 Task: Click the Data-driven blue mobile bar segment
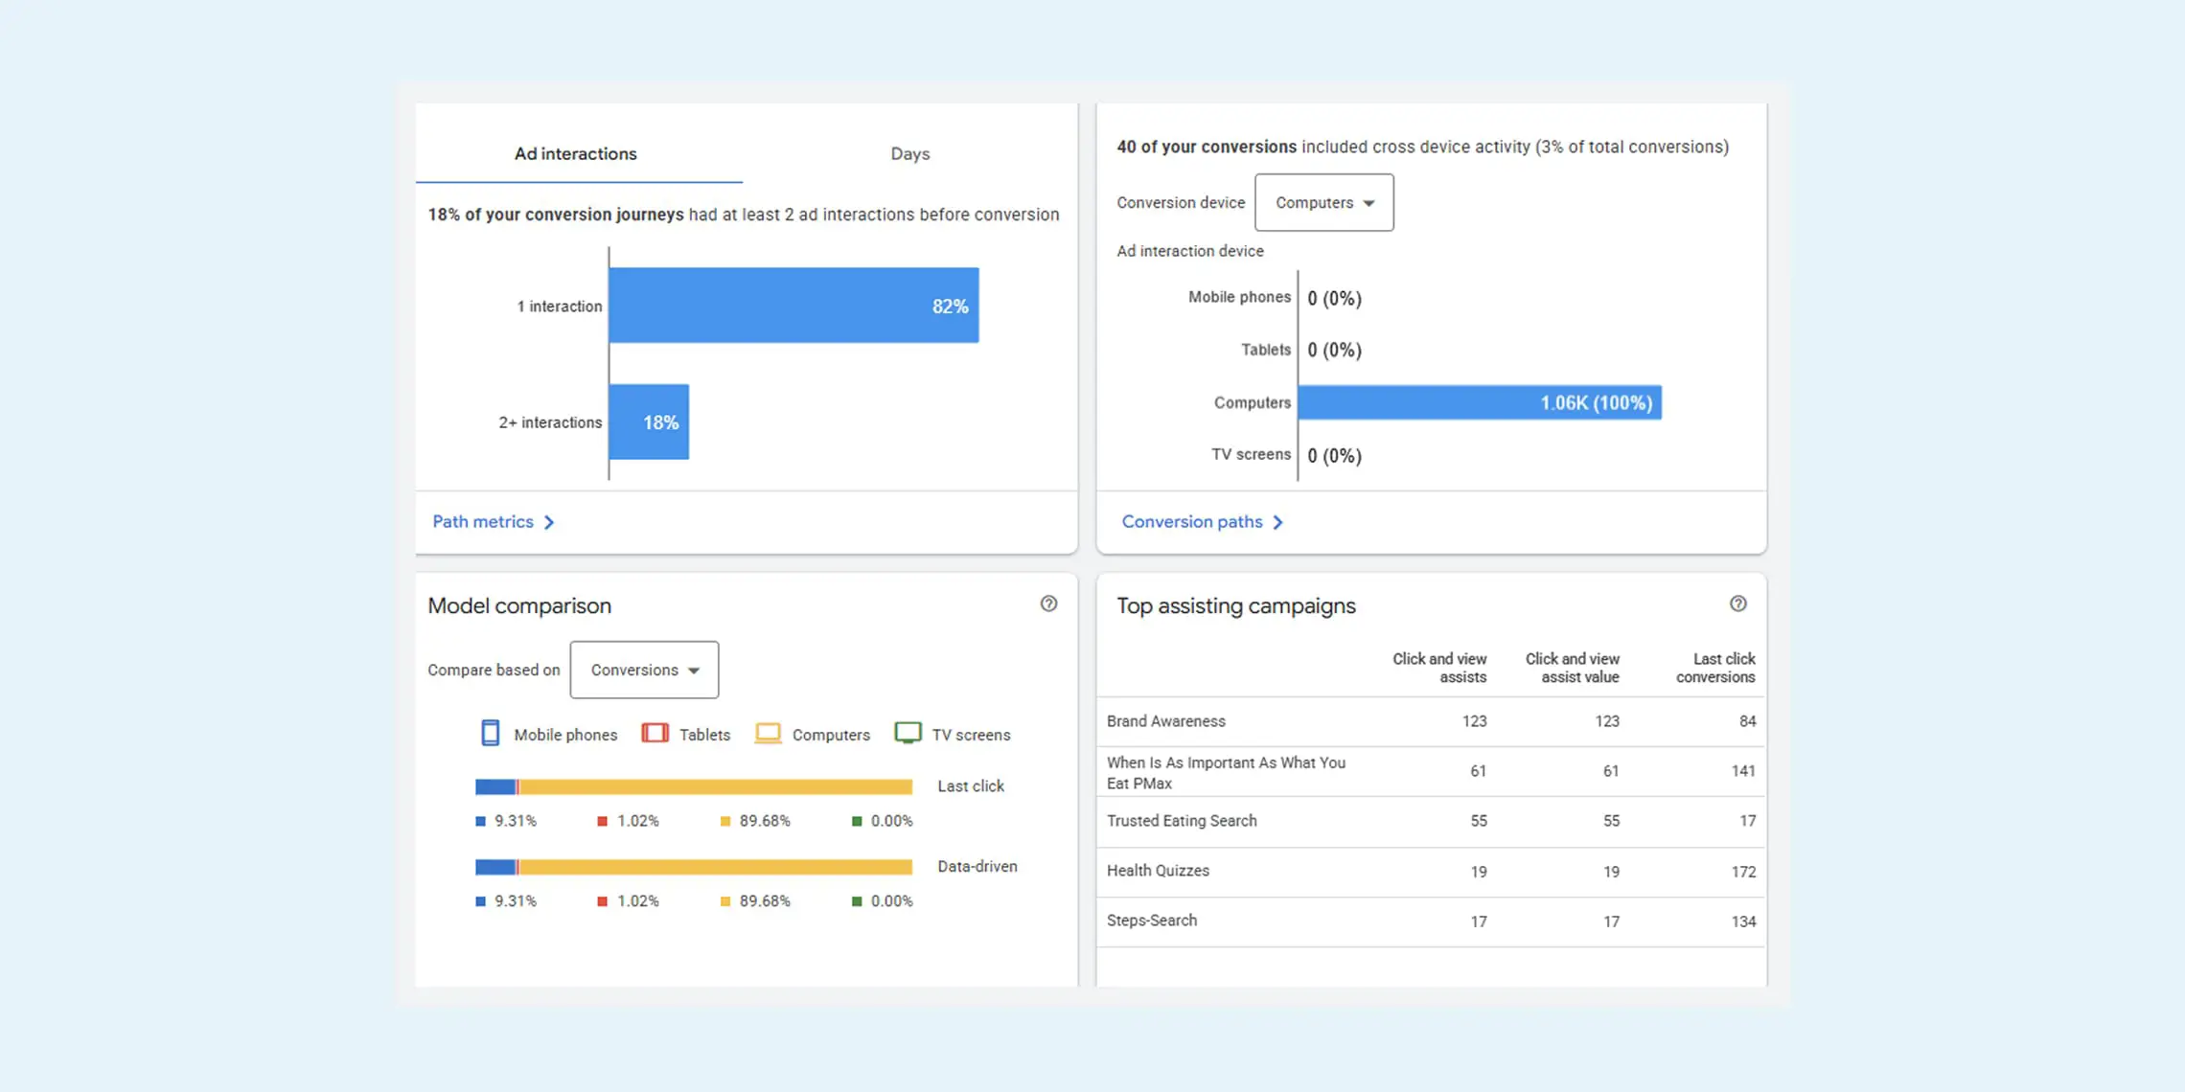pos(494,867)
